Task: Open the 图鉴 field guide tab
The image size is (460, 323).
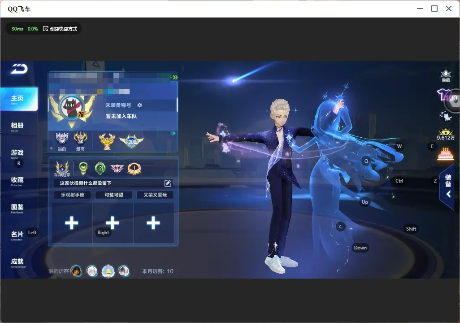Action: (x=17, y=208)
